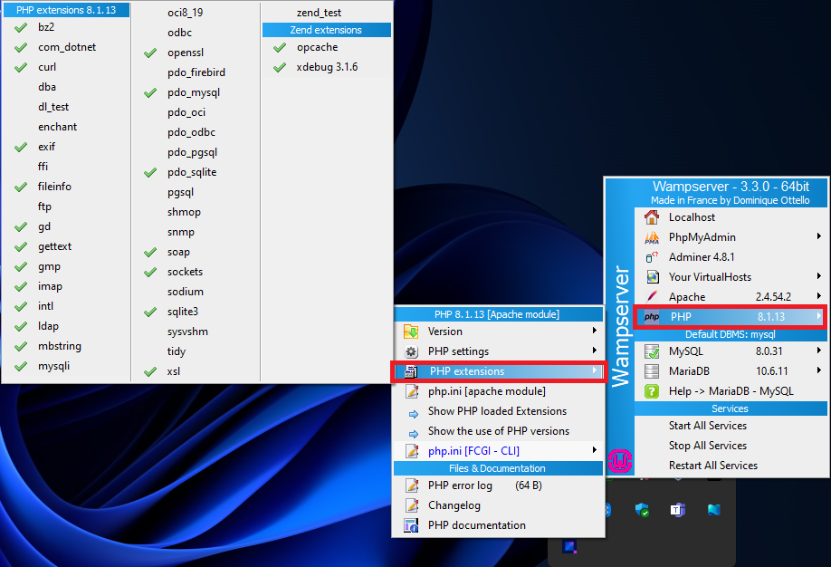
Task: Click the MySQL database icon
Action: (x=652, y=351)
